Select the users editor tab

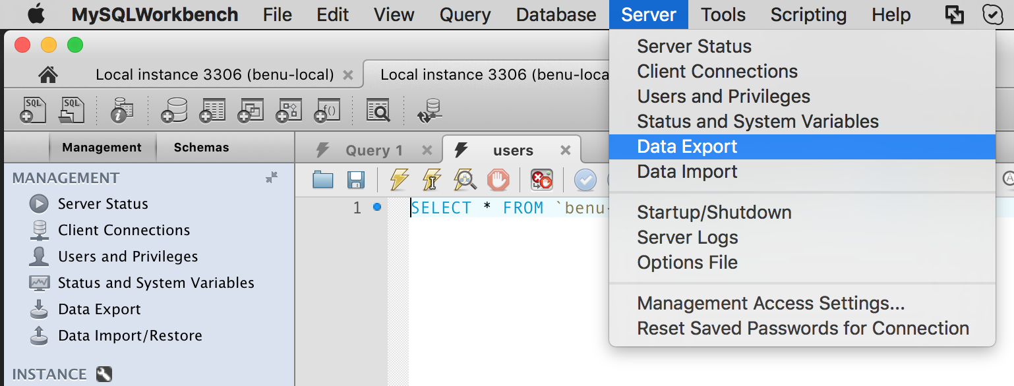pos(513,150)
